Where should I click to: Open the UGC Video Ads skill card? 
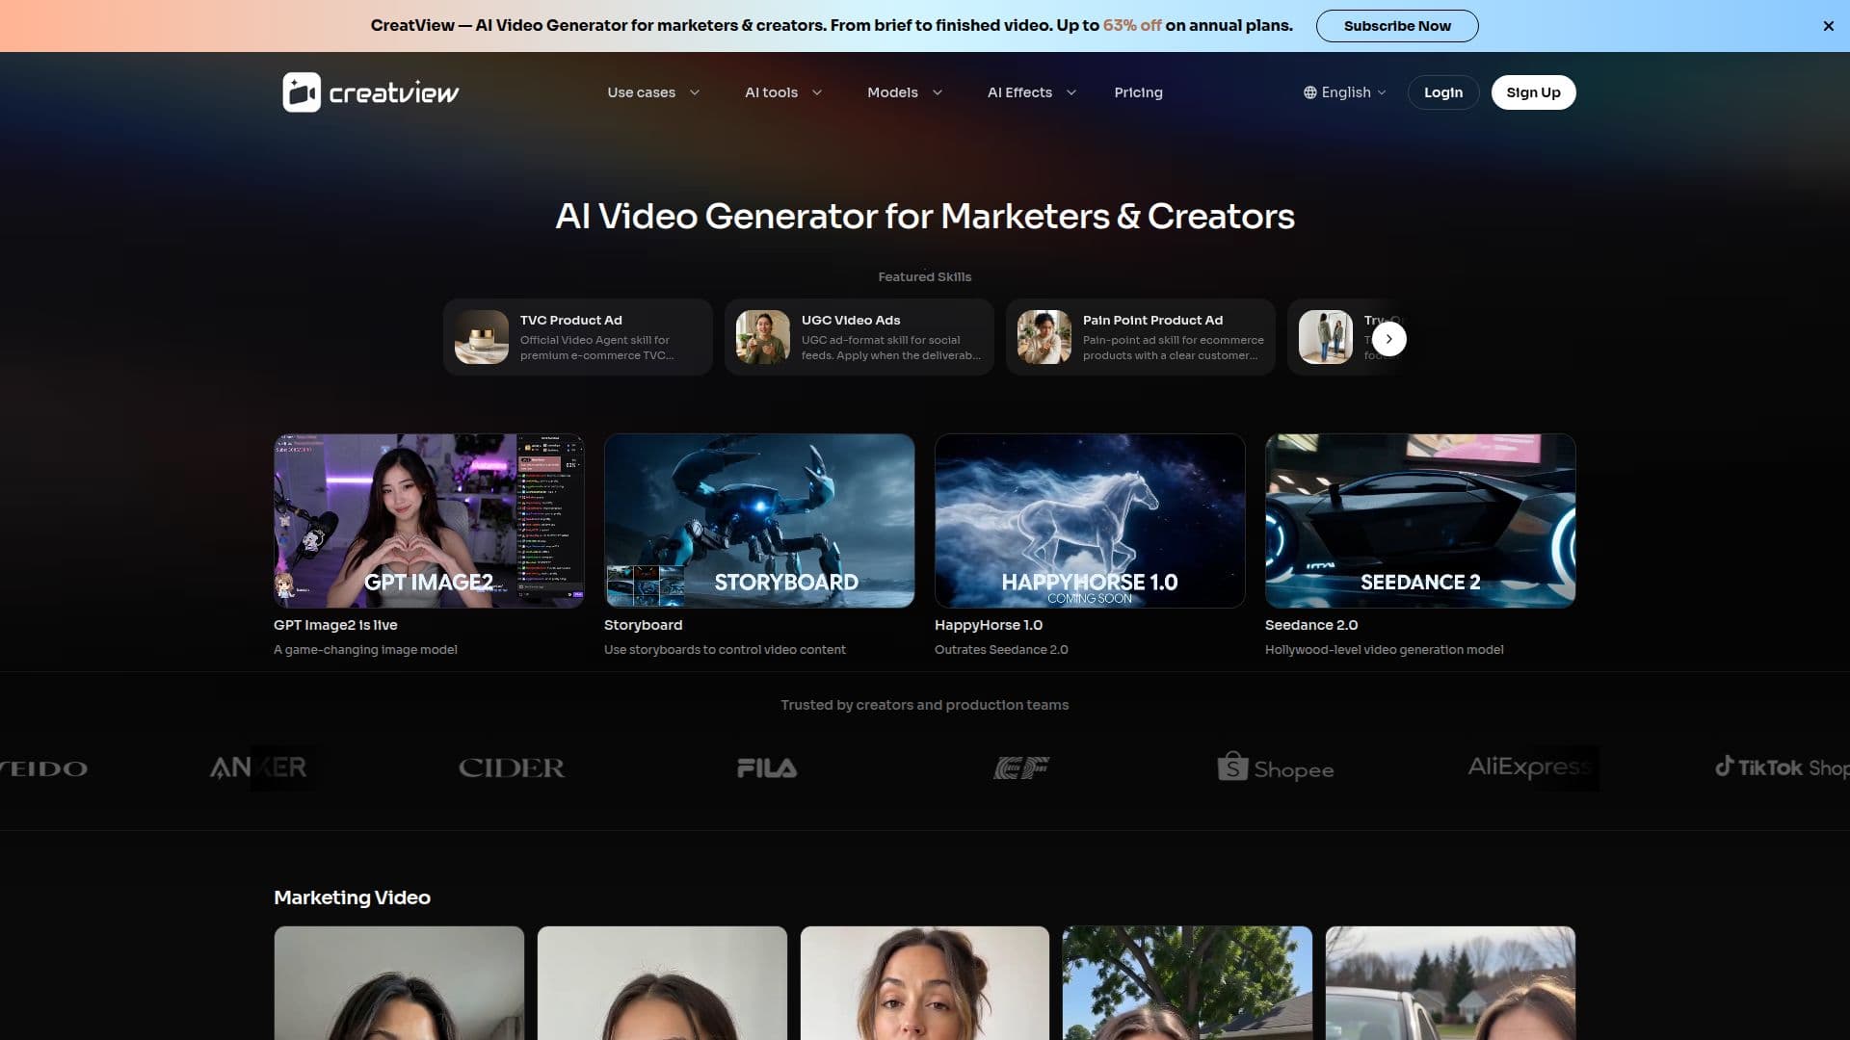(859, 337)
